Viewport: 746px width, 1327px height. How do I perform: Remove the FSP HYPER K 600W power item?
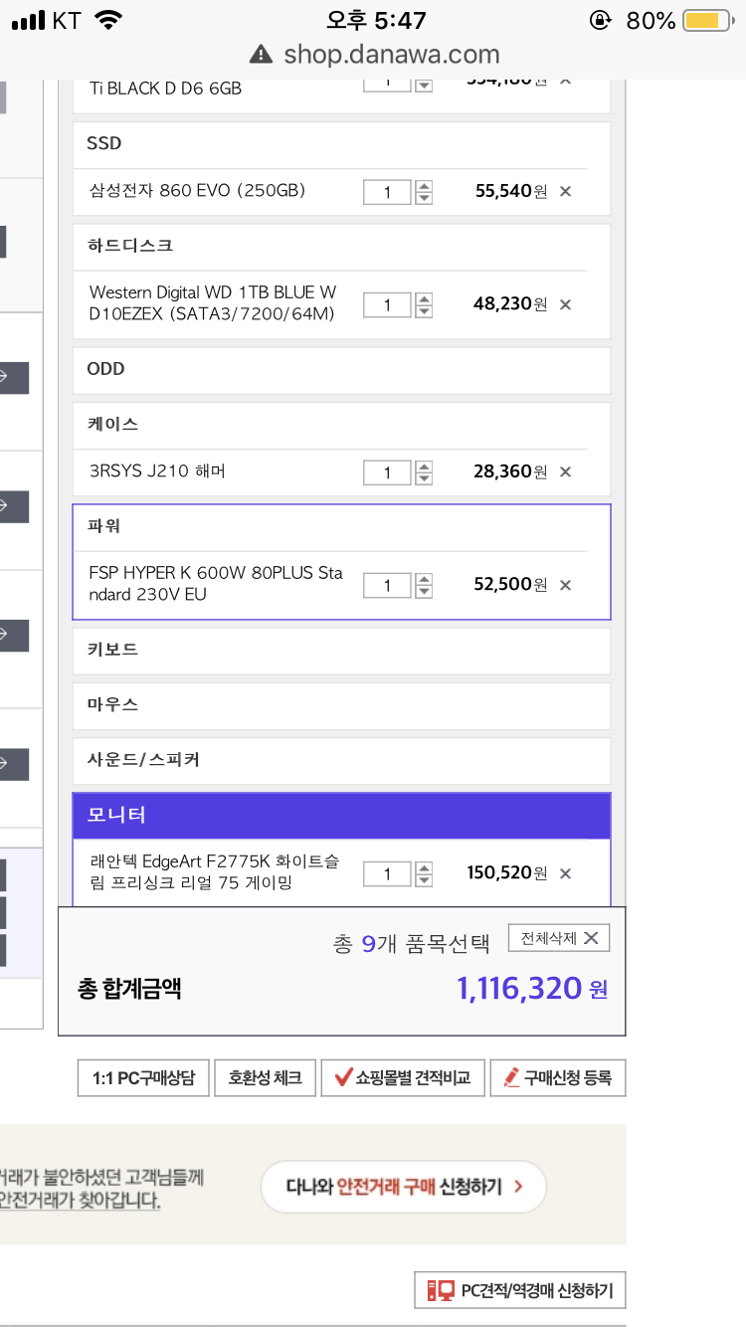(565, 585)
